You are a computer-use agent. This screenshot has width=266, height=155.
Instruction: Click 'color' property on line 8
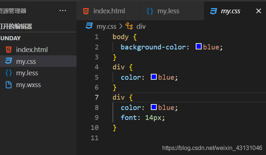tap(131, 108)
